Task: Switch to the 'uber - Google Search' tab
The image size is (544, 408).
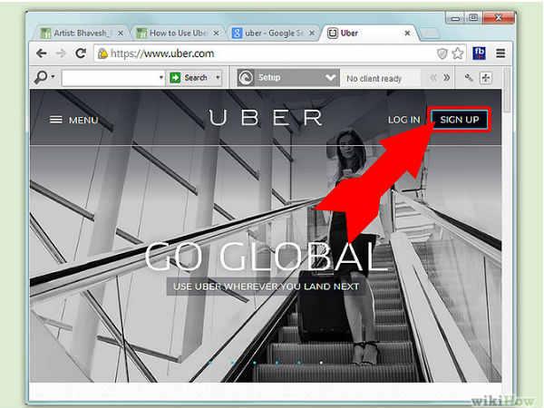Action: click(x=269, y=33)
